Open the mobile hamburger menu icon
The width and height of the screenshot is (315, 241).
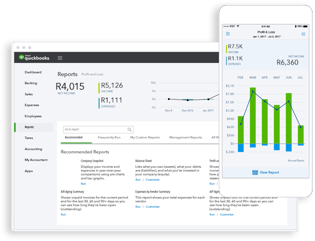point(227,33)
